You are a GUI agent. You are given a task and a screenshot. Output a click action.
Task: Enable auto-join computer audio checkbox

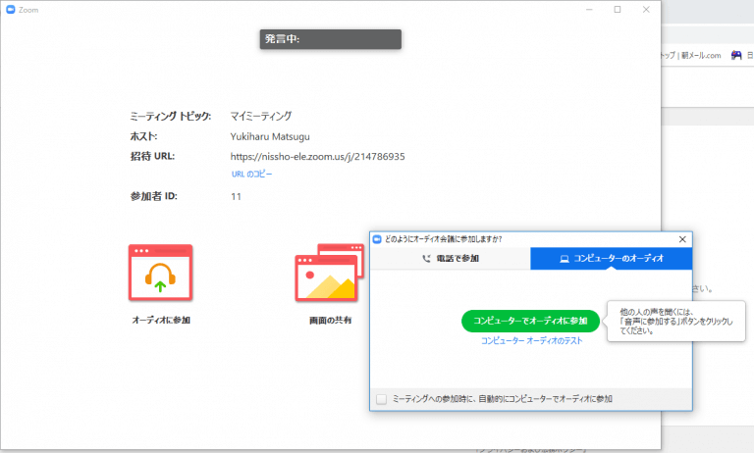[381, 399]
